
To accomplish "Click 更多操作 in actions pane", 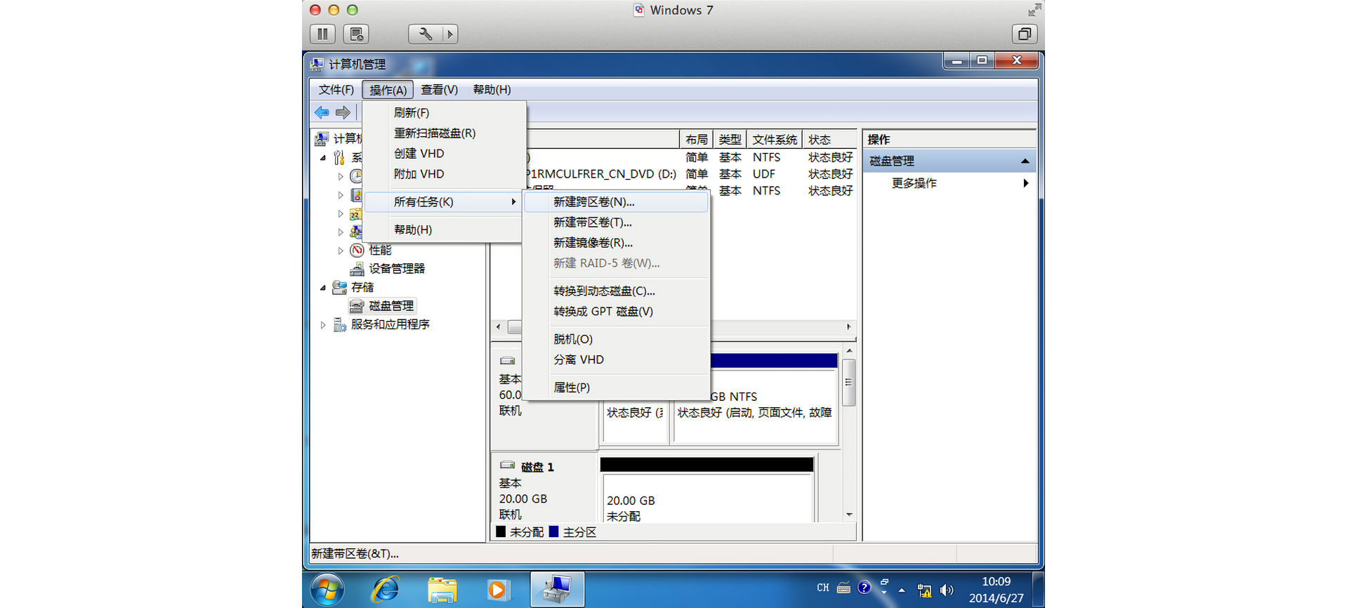I will tap(914, 183).
